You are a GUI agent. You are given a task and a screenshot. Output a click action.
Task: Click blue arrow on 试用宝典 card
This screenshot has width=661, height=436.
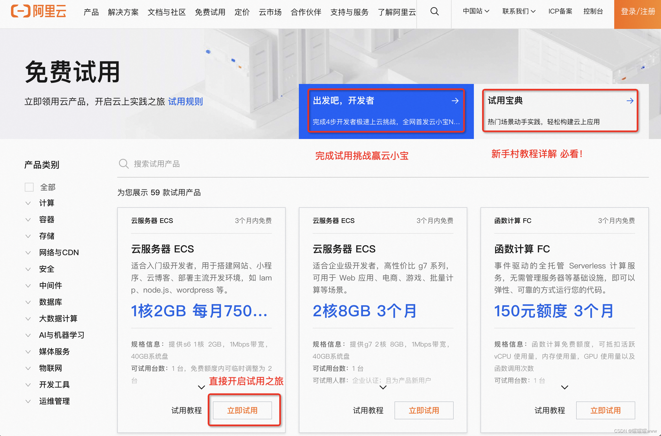point(630,101)
